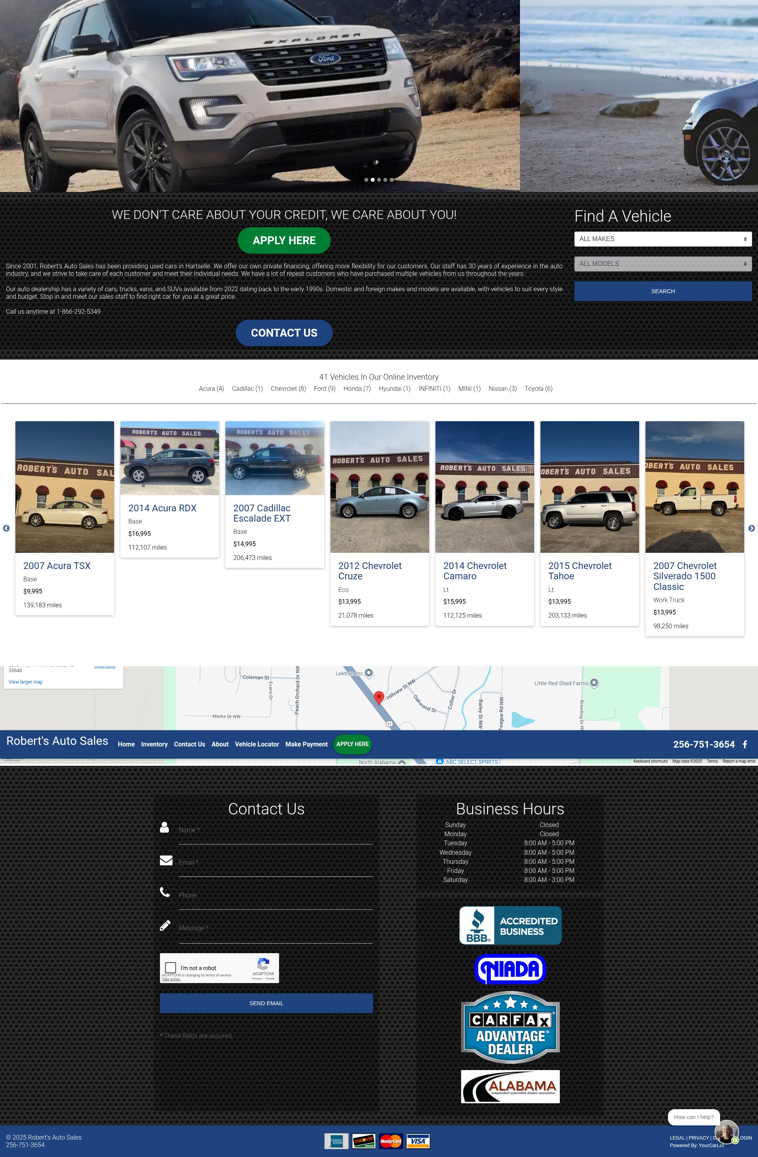Filter inventory by Nissan (3)

coord(503,388)
